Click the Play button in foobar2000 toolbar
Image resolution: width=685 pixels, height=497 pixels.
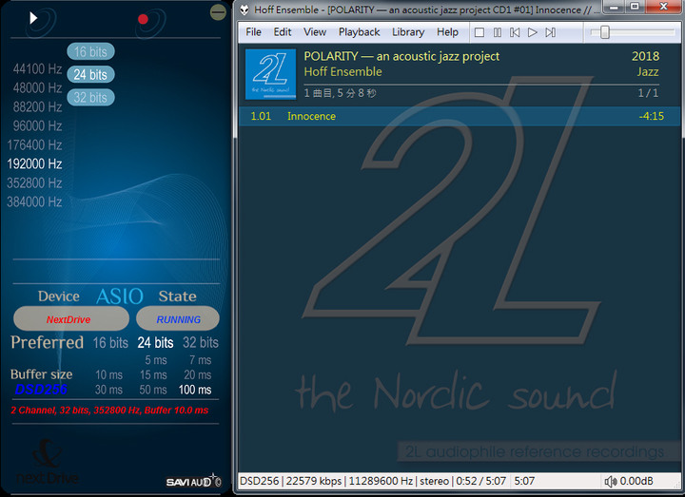click(532, 32)
